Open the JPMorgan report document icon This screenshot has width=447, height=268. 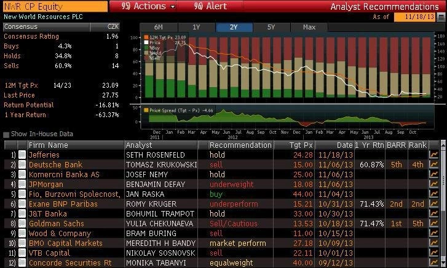point(22,184)
